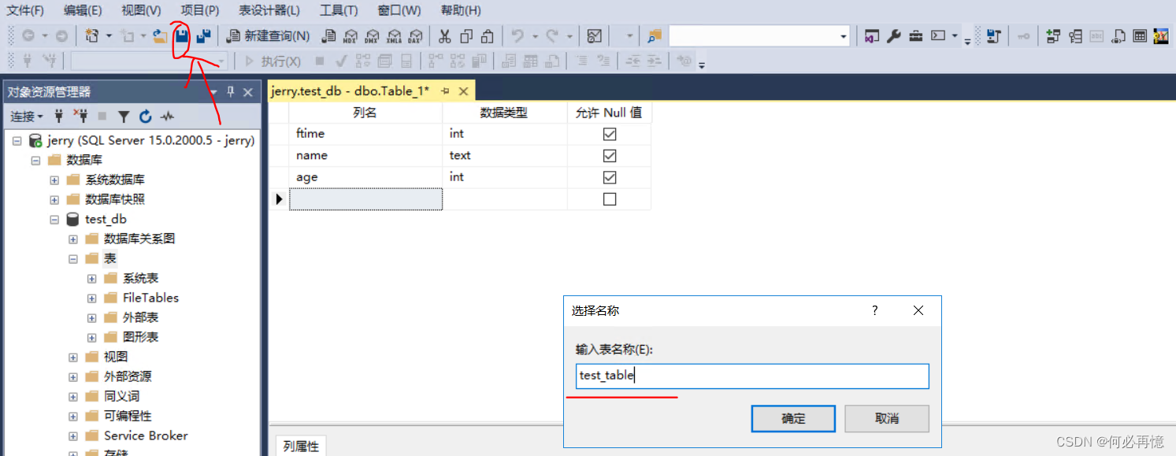Click the Generate Change Script icon
This screenshot has width=1176, height=456.
(x=993, y=35)
